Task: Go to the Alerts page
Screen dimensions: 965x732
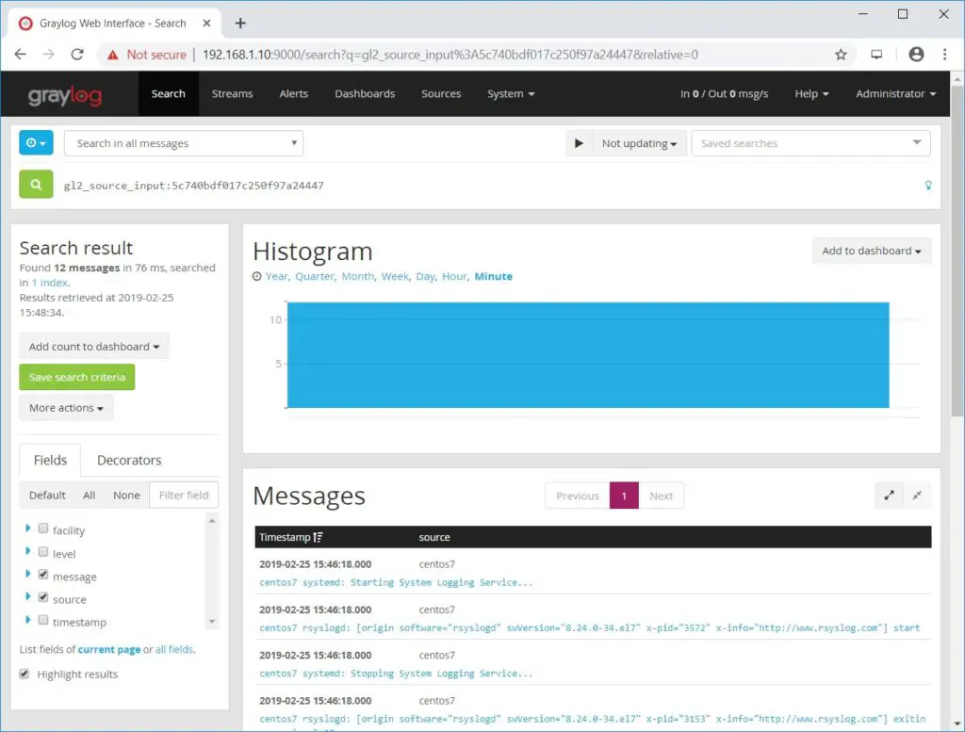Action: pos(294,94)
